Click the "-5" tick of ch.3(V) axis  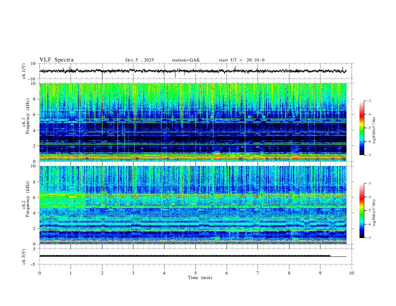coord(33,264)
